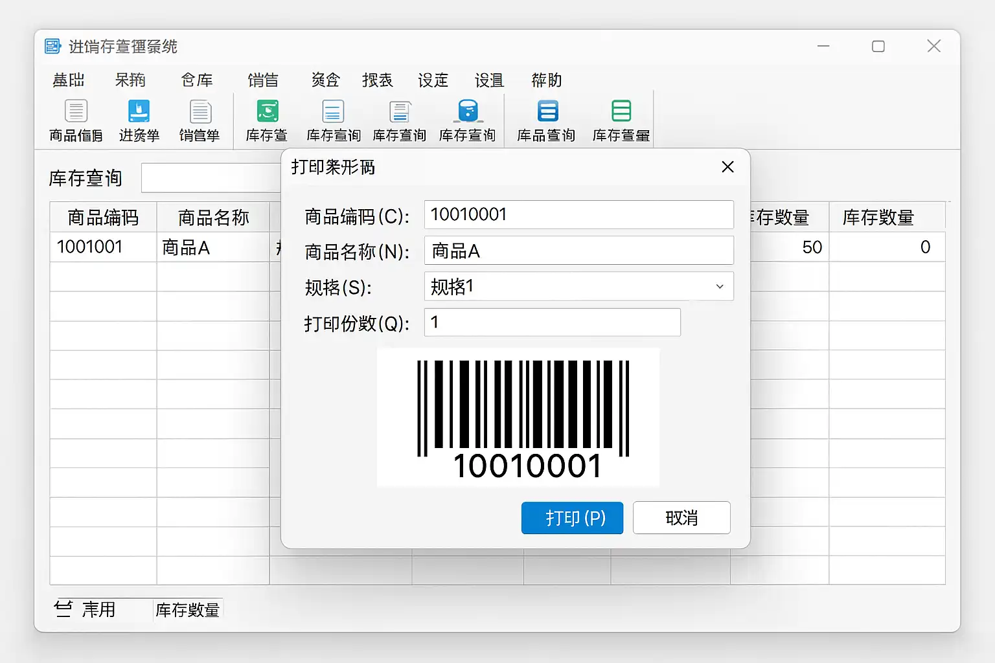Click the blue stacked 库品查询 icon

coord(547,111)
